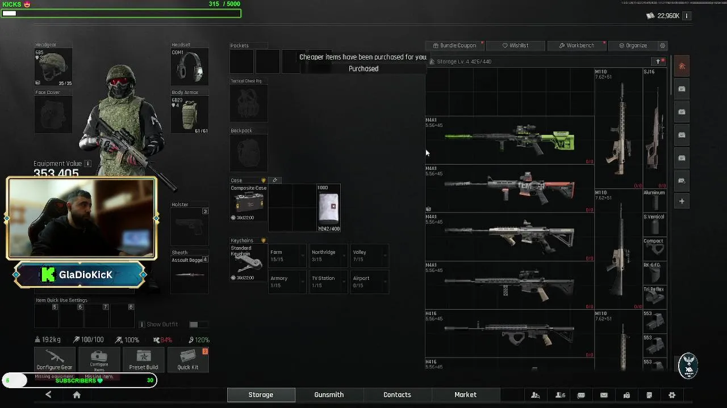Open Configure Items
This screenshot has width=727, height=408.
[99, 360]
